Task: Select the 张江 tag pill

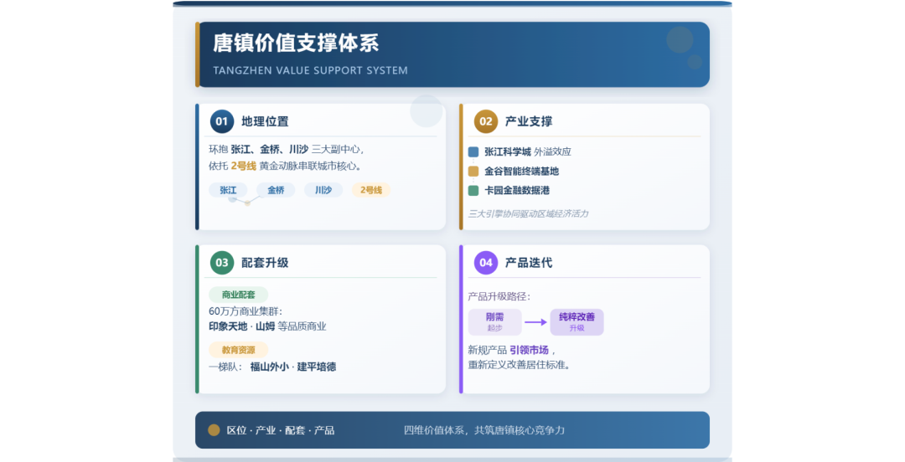Action: tap(228, 190)
